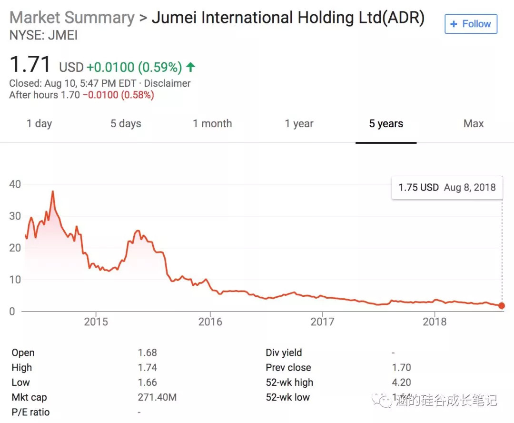Switch to the 1 year tab
The width and height of the screenshot is (514, 423).
(x=299, y=124)
